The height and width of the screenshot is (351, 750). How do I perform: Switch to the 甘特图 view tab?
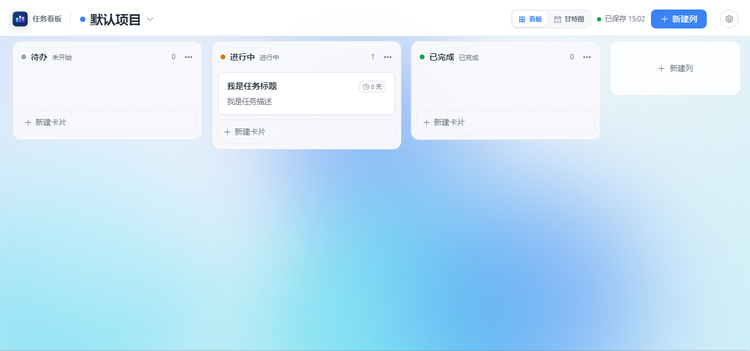569,19
